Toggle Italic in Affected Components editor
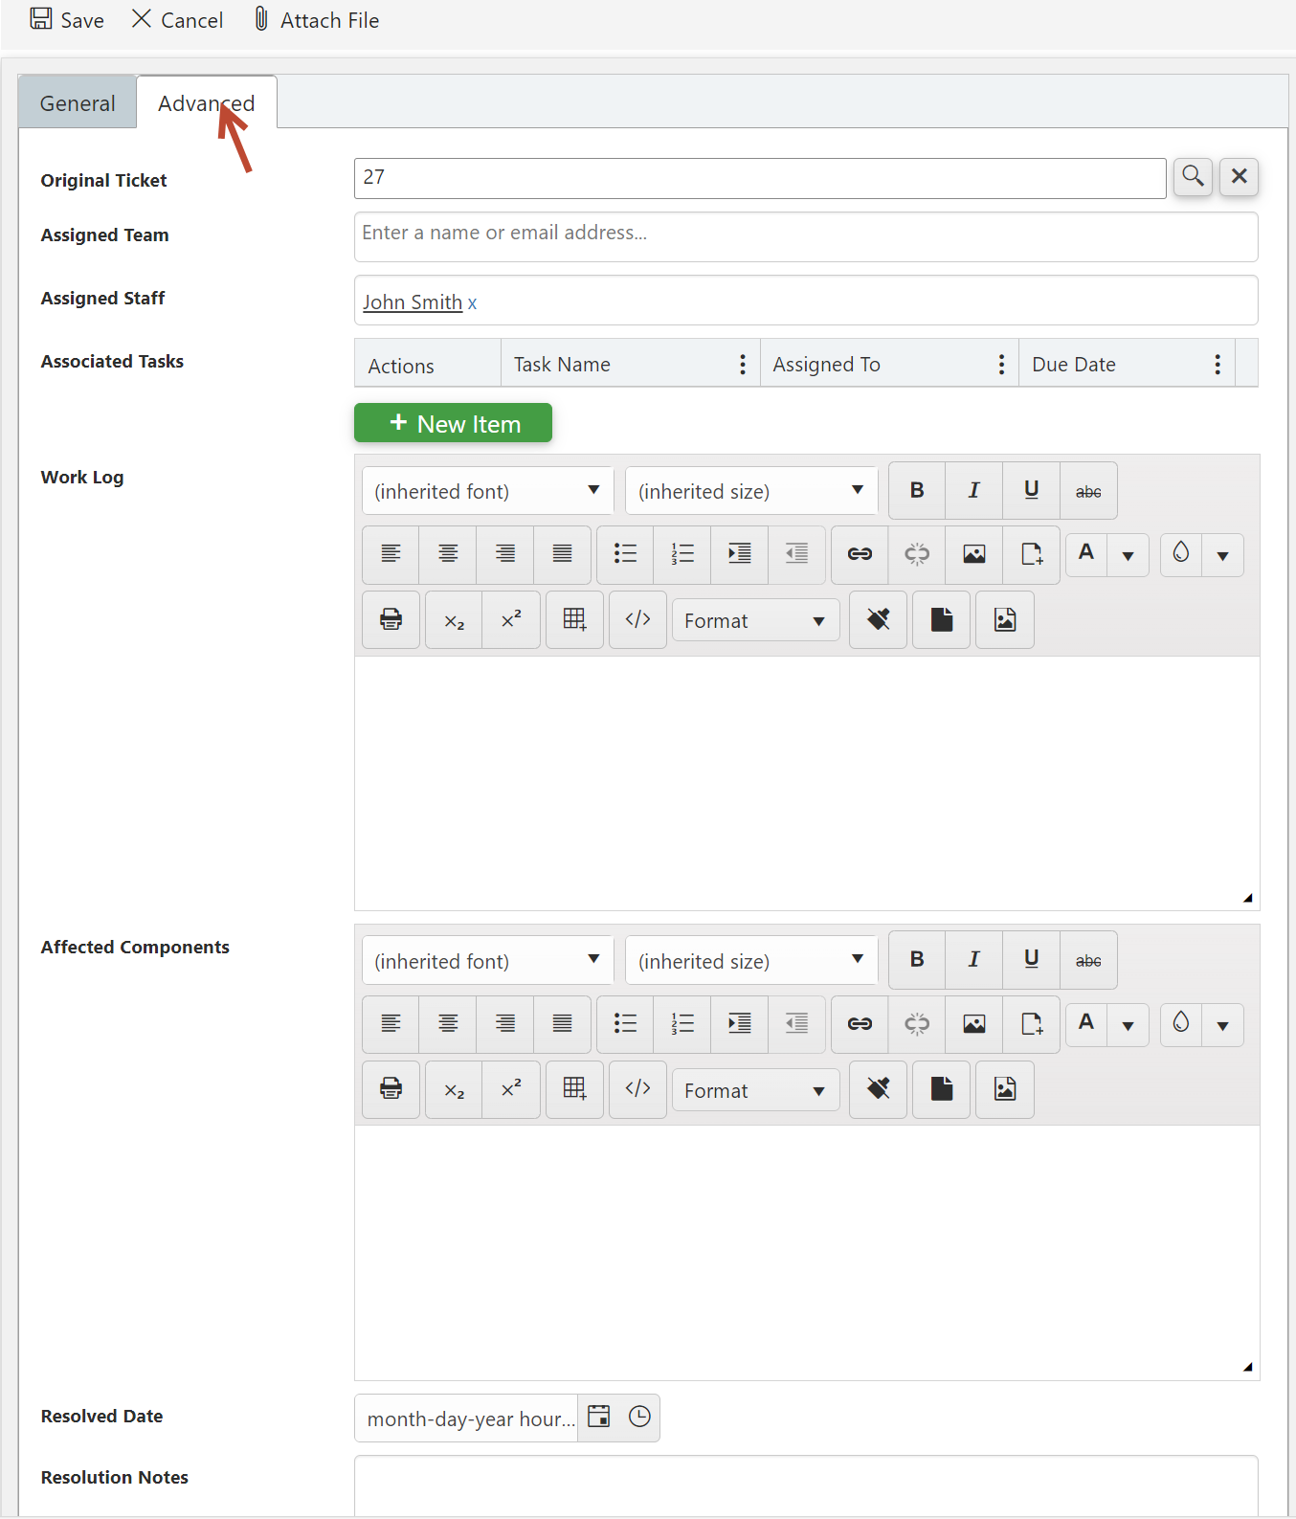 point(973,960)
